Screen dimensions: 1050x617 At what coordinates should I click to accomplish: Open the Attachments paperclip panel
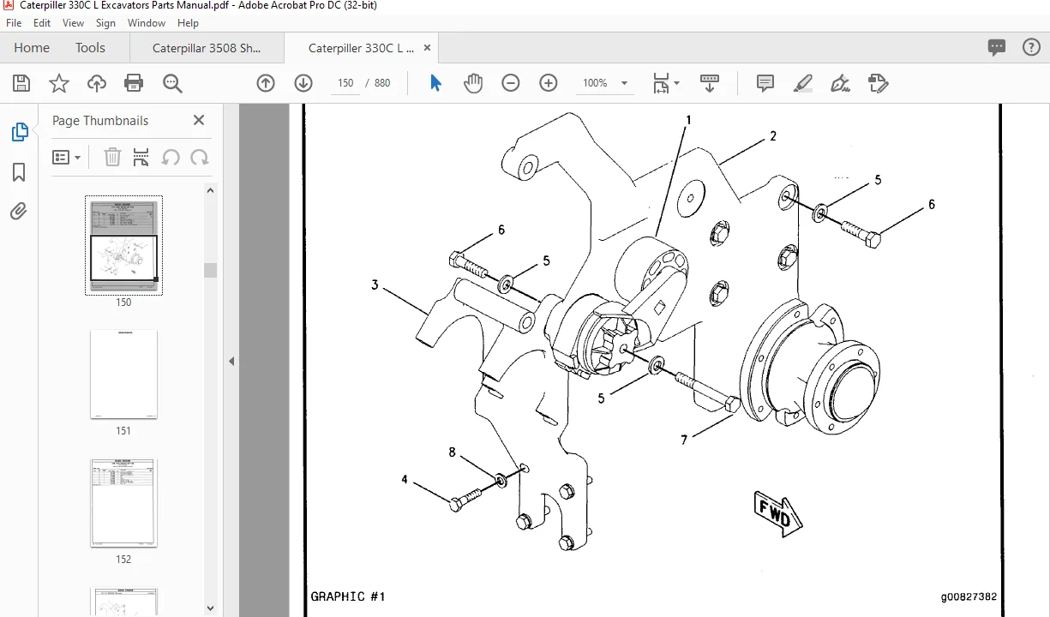(x=19, y=211)
